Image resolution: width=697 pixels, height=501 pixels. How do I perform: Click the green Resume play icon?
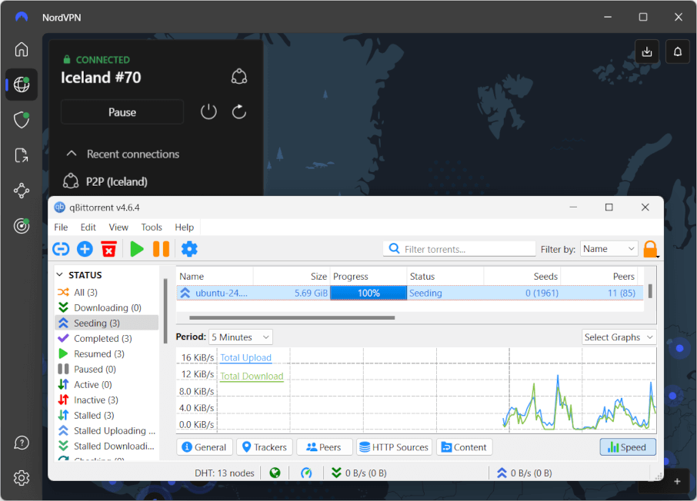[137, 249]
